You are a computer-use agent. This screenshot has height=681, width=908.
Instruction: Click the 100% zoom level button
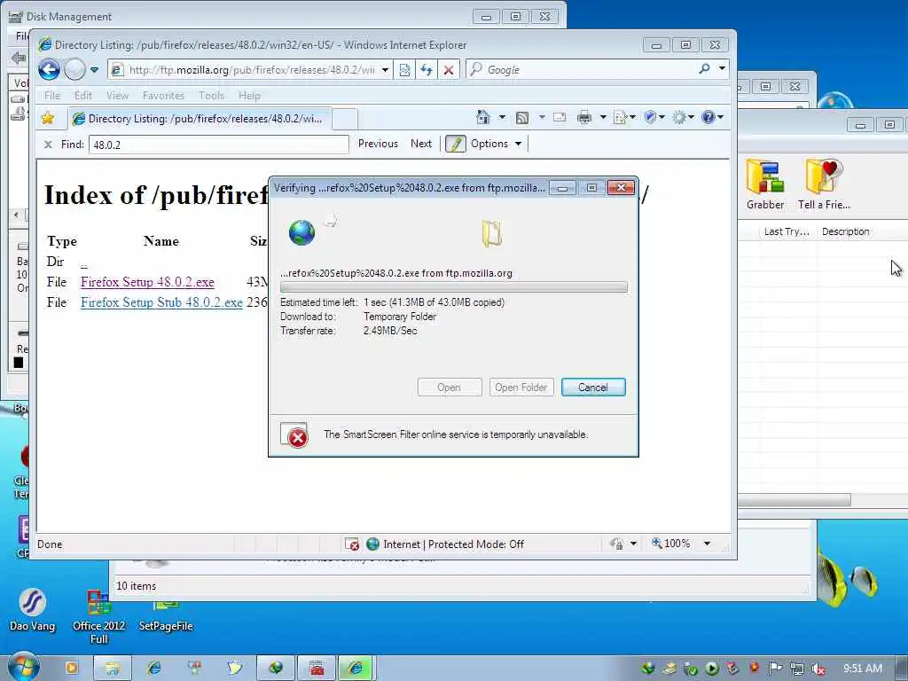pyautogui.click(x=670, y=544)
